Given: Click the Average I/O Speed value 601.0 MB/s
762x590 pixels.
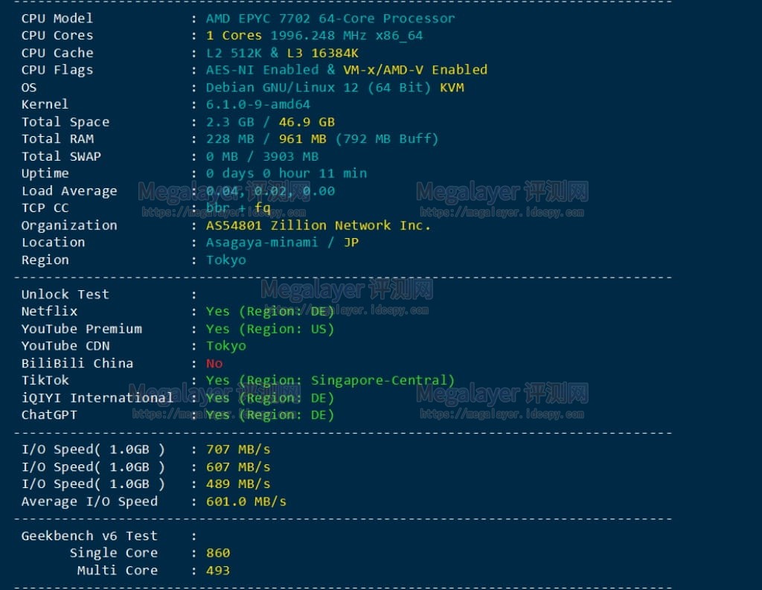Looking at the screenshot, I should coord(246,501).
